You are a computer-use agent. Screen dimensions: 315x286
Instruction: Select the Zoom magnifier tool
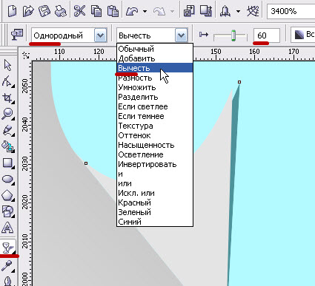click(8, 114)
